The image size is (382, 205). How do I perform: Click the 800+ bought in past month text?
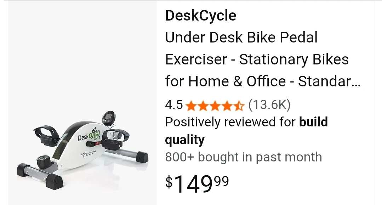tap(244, 157)
